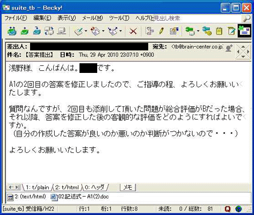
Task: Open the general setup wrench icon
Action: [207, 31]
